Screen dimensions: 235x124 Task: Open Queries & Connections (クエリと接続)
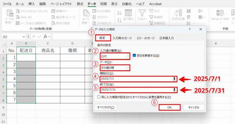pos(101,11)
